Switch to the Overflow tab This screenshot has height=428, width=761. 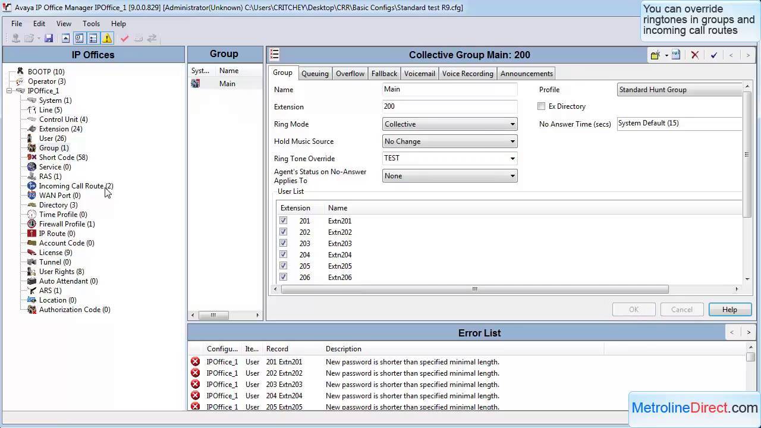point(350,74)
